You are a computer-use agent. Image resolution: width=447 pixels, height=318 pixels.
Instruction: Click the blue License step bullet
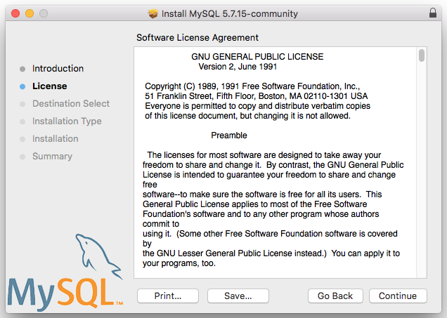[x=22, y=86]
